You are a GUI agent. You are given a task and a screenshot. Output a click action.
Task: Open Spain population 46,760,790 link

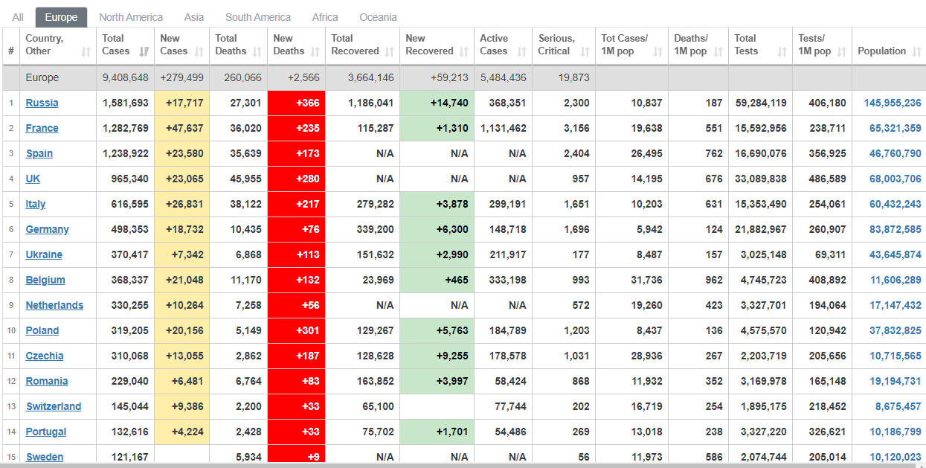pyautogui.click(x=896, y=153)
